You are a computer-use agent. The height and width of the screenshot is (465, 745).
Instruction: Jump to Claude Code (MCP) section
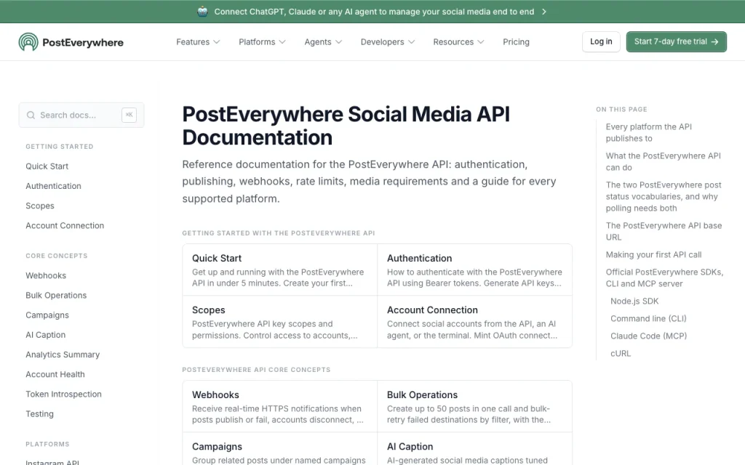click(648, 336)
